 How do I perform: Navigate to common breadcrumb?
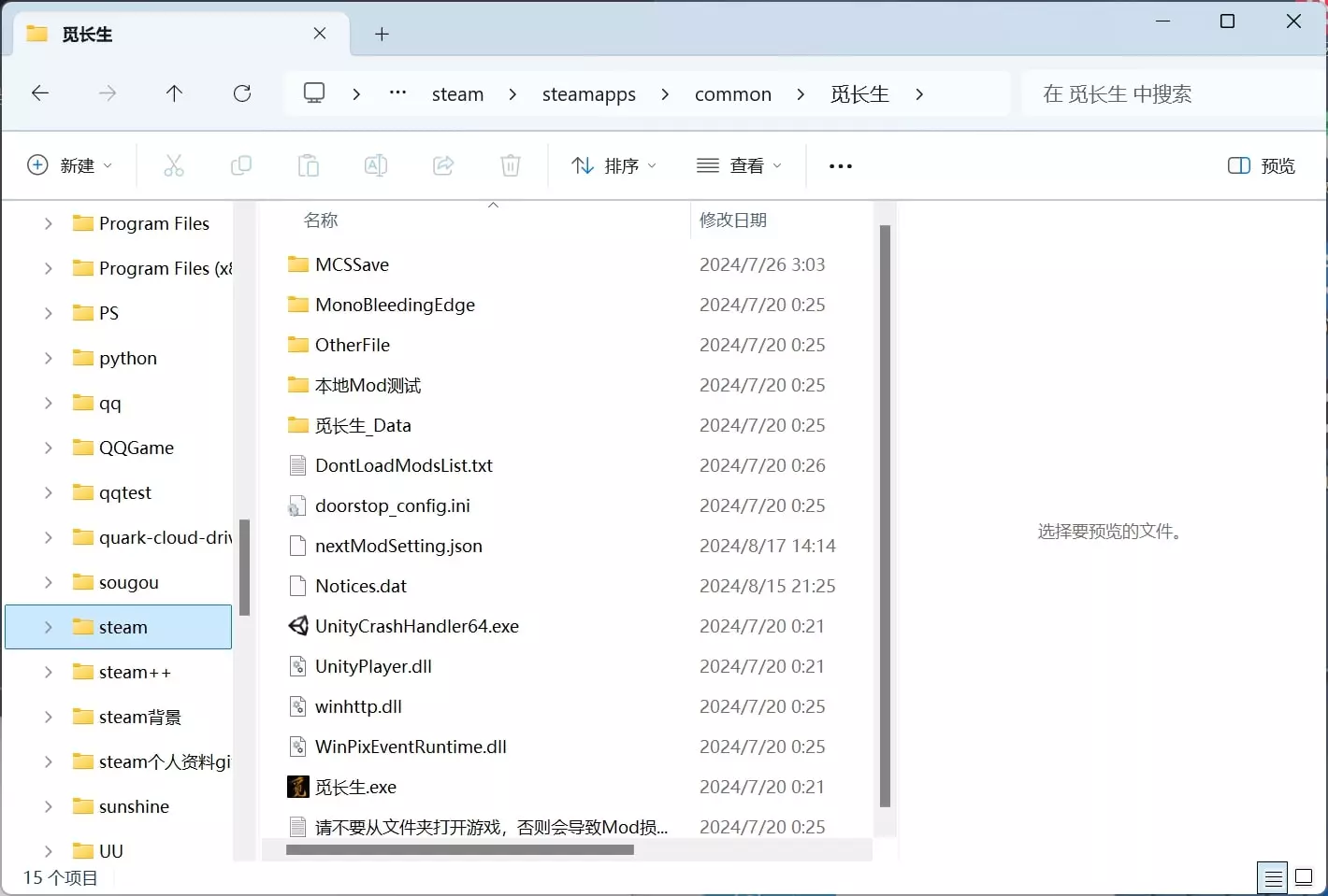pos(733,94)
